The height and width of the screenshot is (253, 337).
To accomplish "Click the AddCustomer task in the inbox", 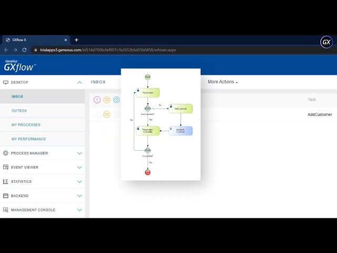I will 319,114.
